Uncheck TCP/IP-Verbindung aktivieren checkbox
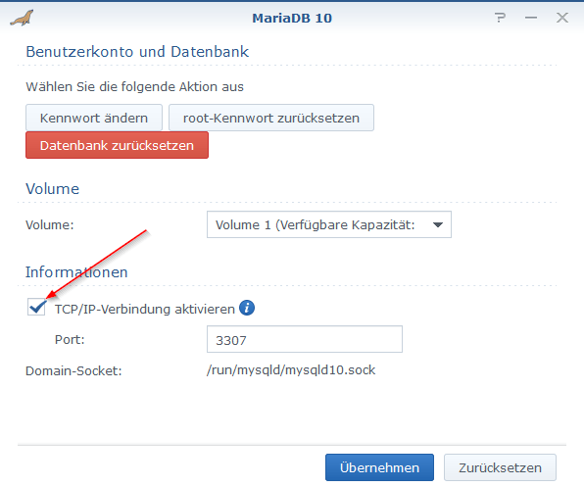Viewport: 584px width, 487px height. point(36,308)
